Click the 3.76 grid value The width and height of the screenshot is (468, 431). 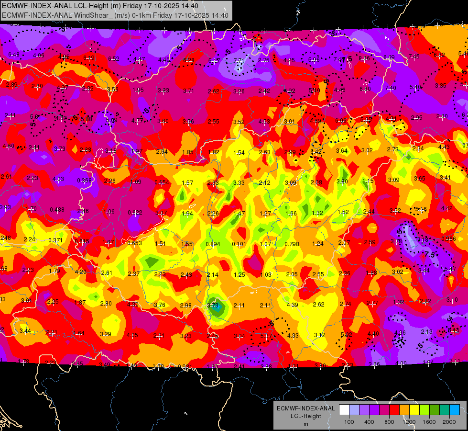(159, 305)
